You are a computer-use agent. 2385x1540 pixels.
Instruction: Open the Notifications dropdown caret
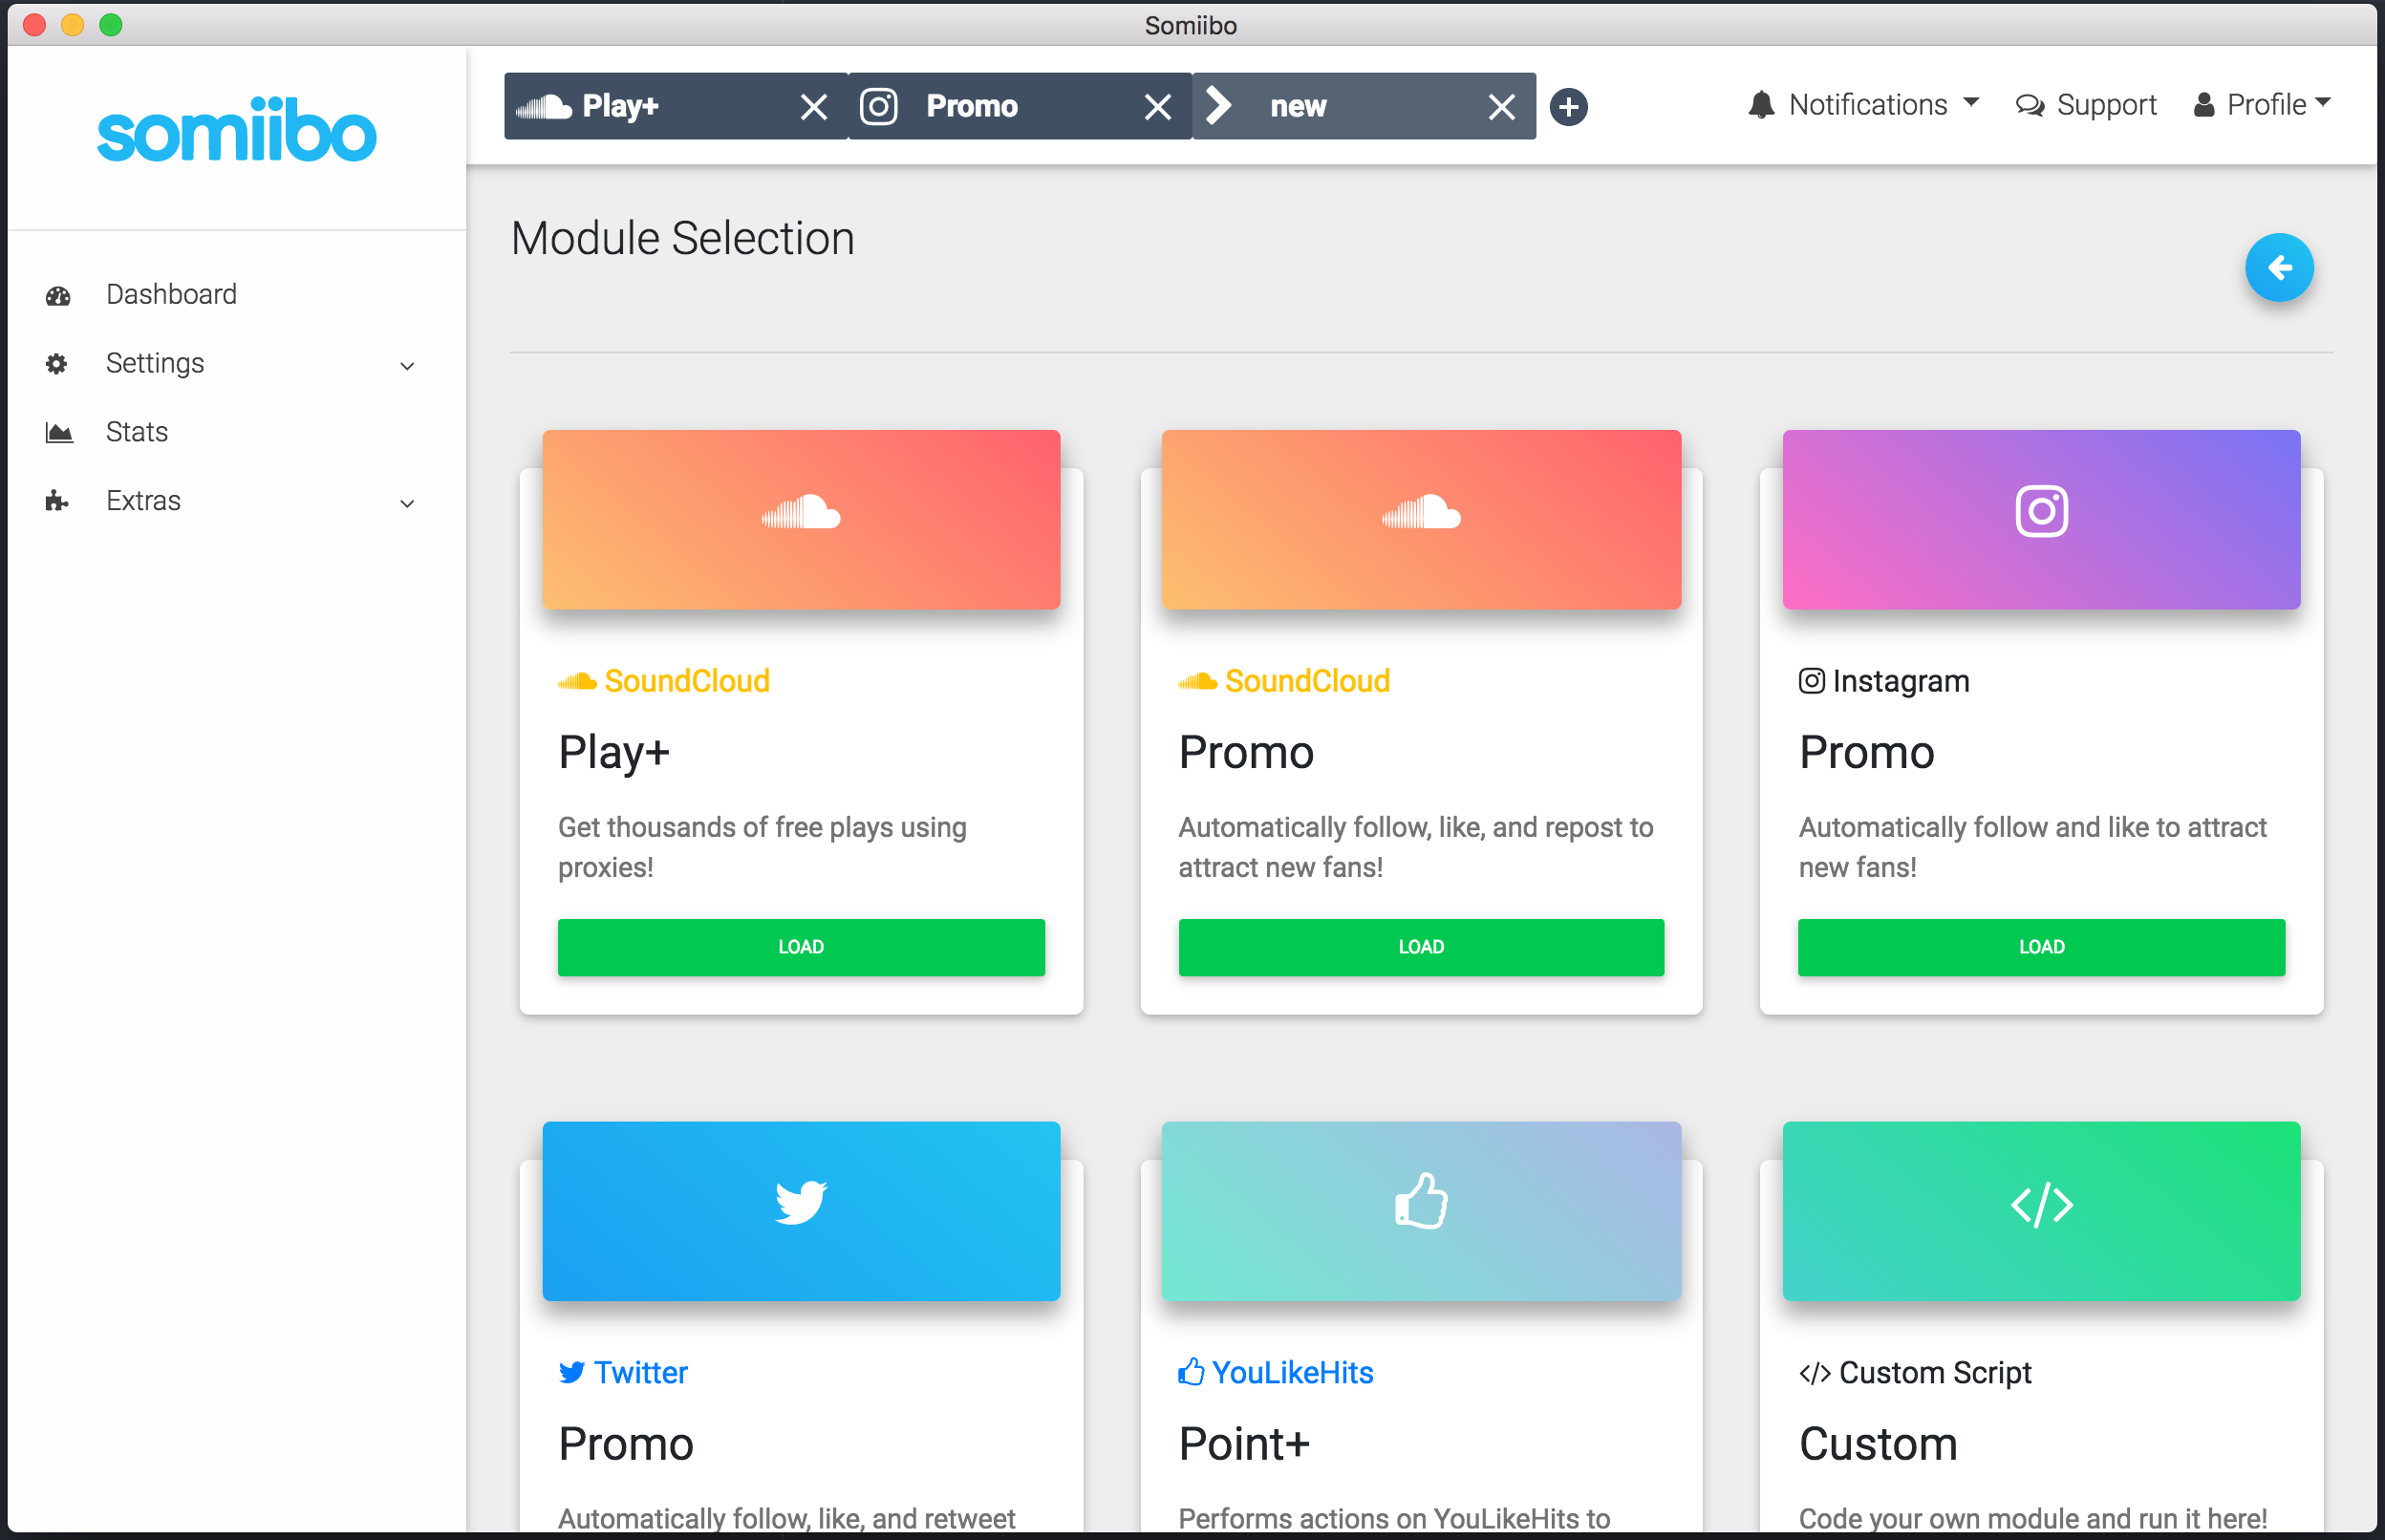pyautogui.click(x=1971, y=102)
